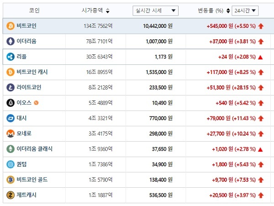
Task: Open the 실시간 시세 dropdown
Action: [x=155, y=11]
